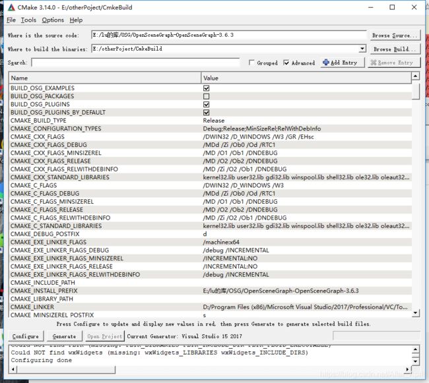Minimize the CMake window
Viewport: 429px width, 383px height.
point(371,7)
